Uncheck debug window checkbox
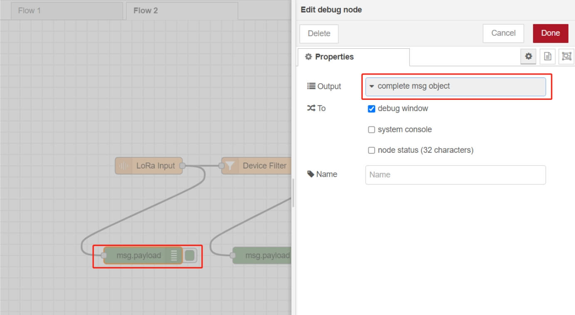Viewport: 575px width, 315px height. (372, 109)
